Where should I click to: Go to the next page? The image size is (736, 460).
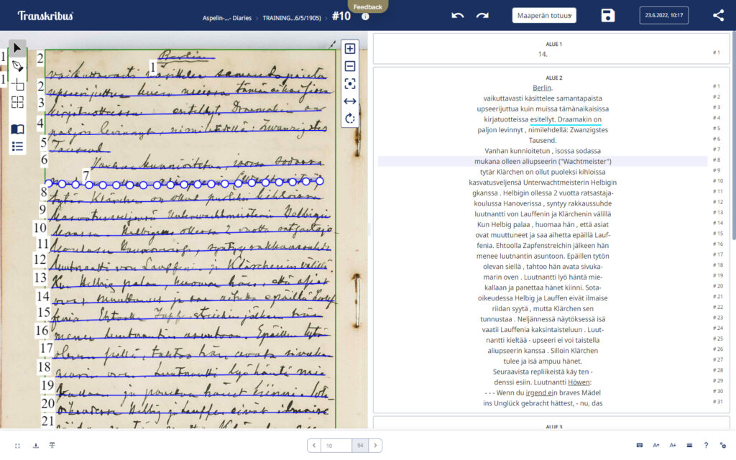point(375,446)
